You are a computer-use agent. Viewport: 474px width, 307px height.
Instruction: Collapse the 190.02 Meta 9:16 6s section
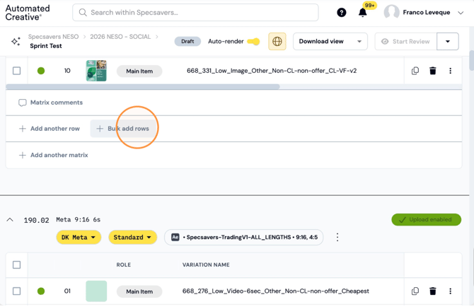[x=10, y=220]
